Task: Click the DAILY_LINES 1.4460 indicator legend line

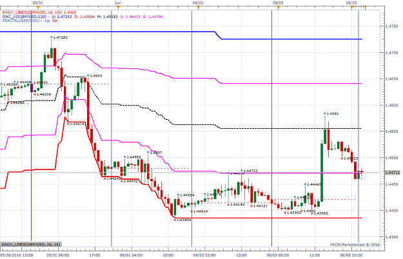Action: click(x=39, y=12)
